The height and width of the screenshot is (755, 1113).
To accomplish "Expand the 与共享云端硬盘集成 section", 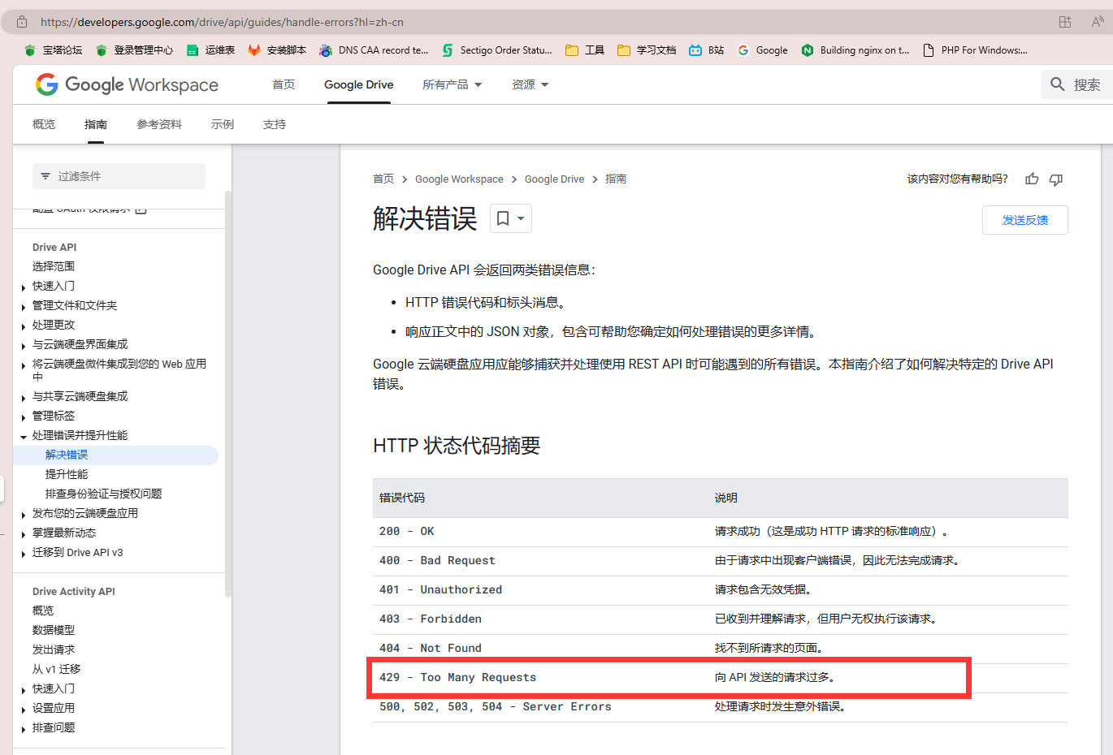I will pyautogui.click(x=24, y=398).
